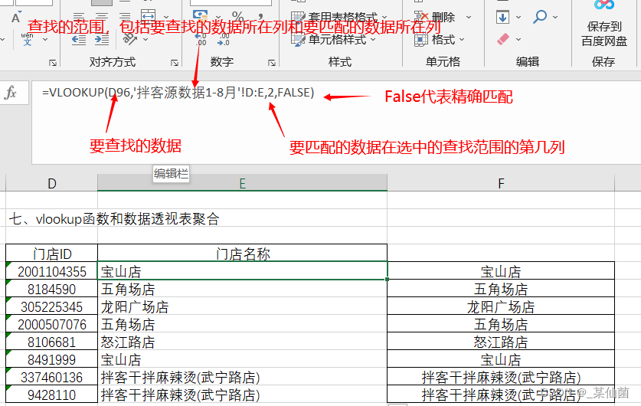Select column E 龙阳广场店 cell
The width and height of the screenshot is (641, 406).
point(242,306)
